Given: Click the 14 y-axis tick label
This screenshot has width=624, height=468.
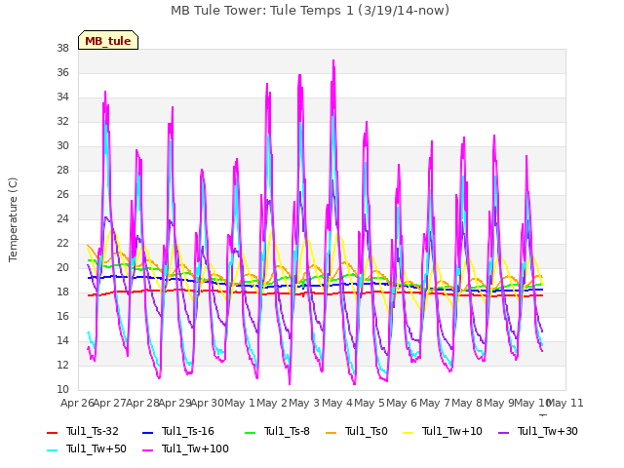Looking at the screenshot, I should (62, 340).
